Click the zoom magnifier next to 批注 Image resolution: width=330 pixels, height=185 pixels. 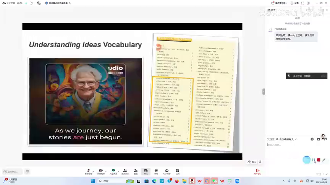click(260, 162)
